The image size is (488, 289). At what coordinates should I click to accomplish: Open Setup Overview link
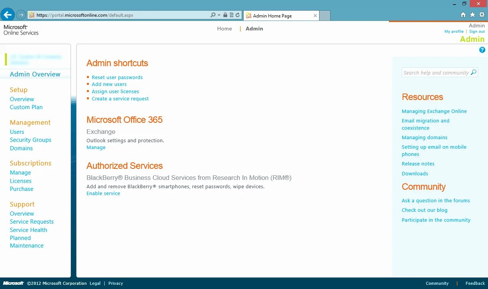point(22,99)
